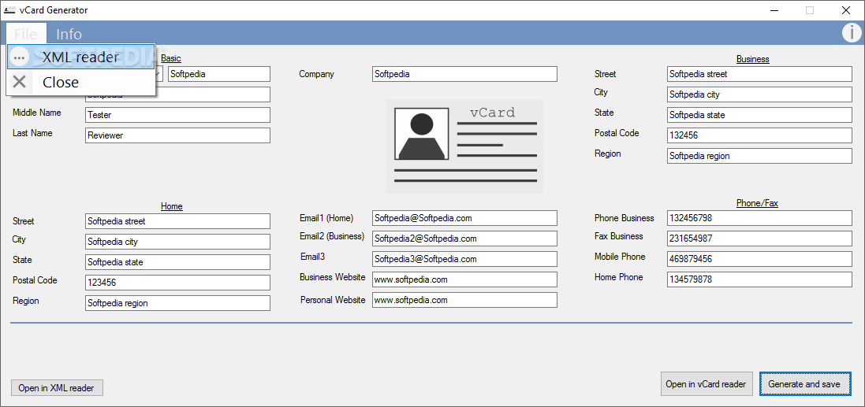This screenshot has height=407, width=865.
Task: Expand the title prefix dropdown arrow
Action: click(158, 74)
